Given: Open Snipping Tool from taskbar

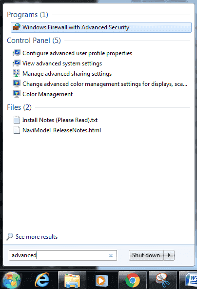Looking at the screenshot, I should (x=163, y=280).
